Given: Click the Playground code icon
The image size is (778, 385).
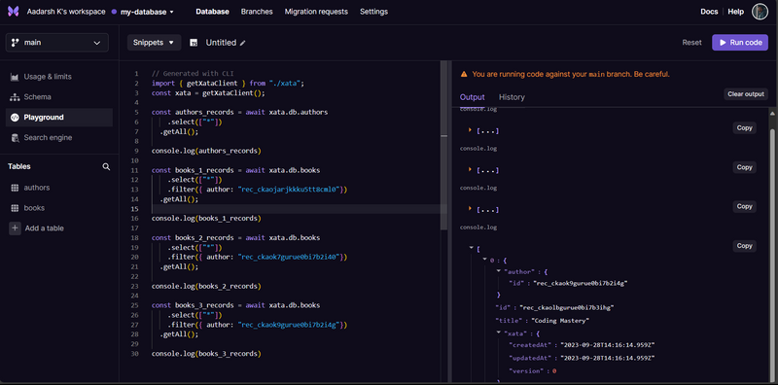Looking at the screenshot, I should pos(15,118).
